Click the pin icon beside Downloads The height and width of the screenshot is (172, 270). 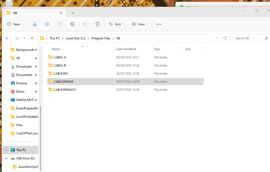point(36,67)
